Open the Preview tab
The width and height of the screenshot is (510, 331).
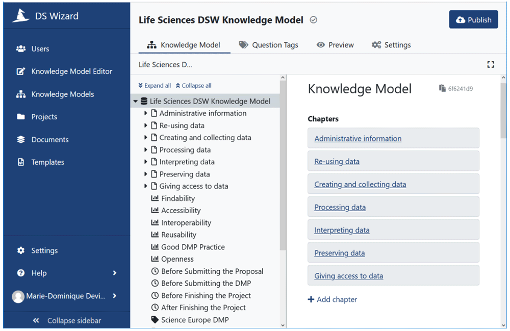[336, 45]
